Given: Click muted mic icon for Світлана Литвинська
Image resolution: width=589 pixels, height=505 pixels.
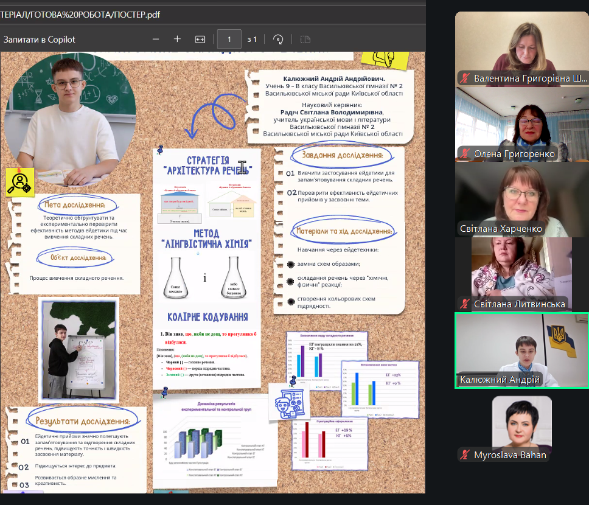Looking at the screenshot, I should point(465,304).
